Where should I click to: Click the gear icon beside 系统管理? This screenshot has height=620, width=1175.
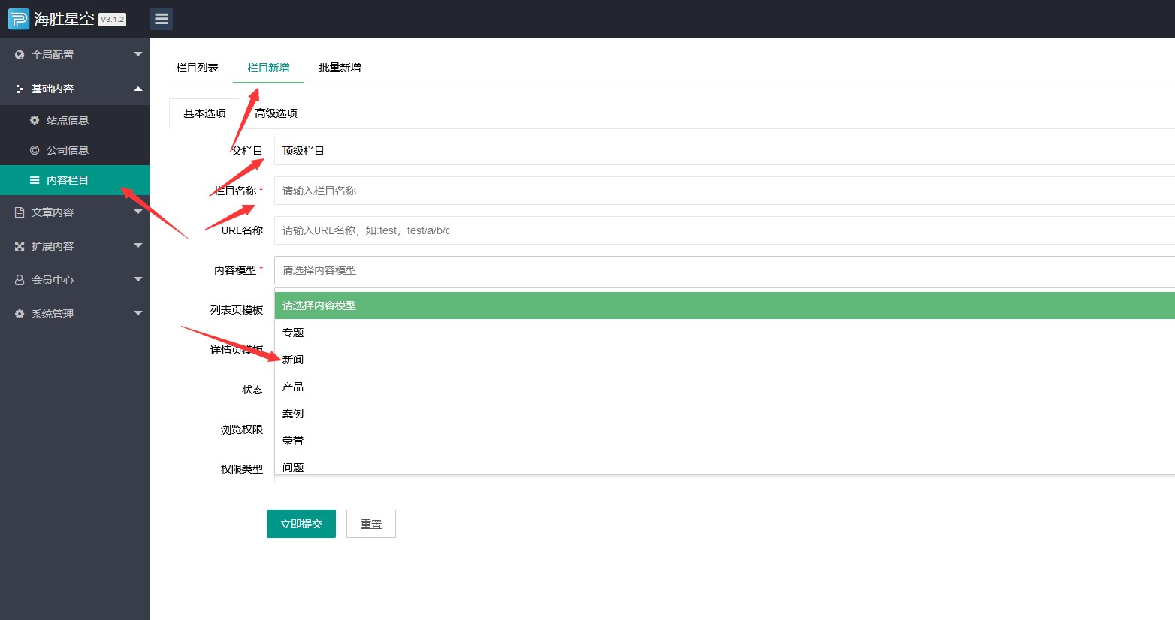20,314
